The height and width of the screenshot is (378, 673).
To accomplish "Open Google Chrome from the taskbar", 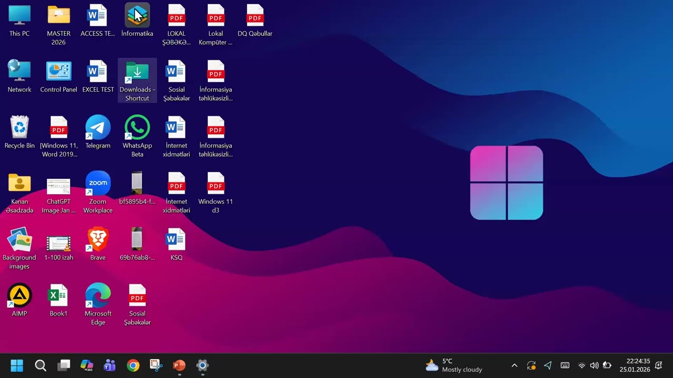I will (x=133, y=365).
